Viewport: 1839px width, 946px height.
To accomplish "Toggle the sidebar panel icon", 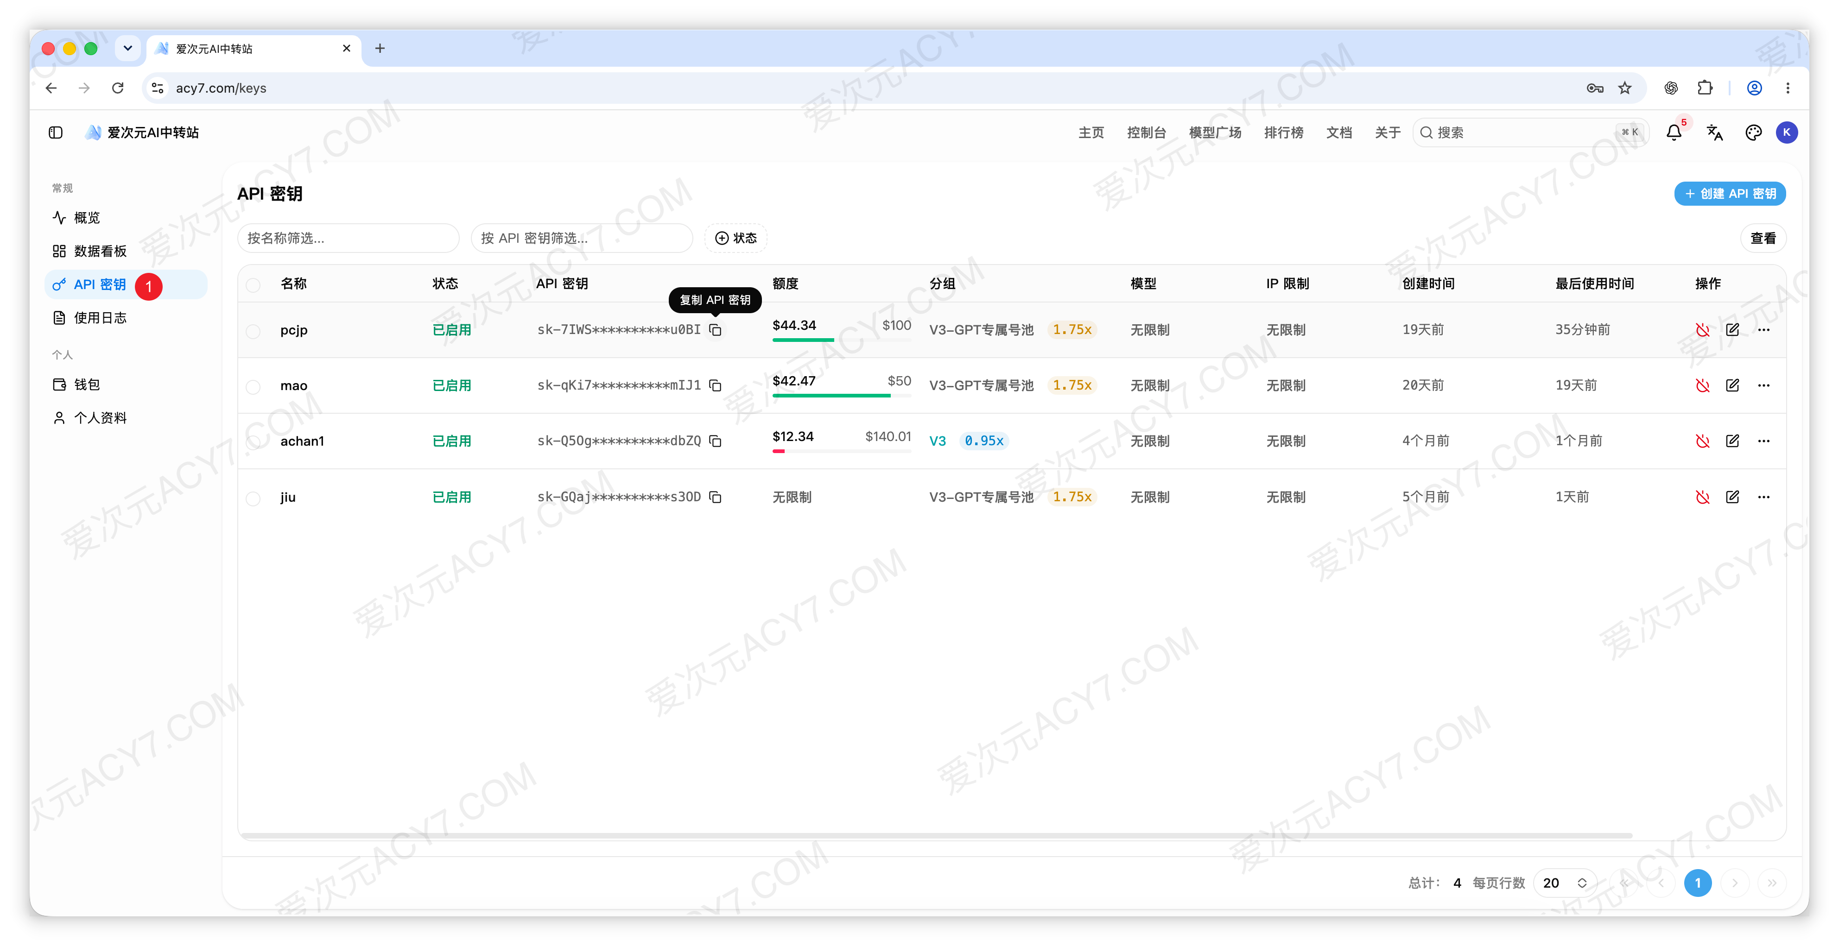I will [x=56, y=132].
